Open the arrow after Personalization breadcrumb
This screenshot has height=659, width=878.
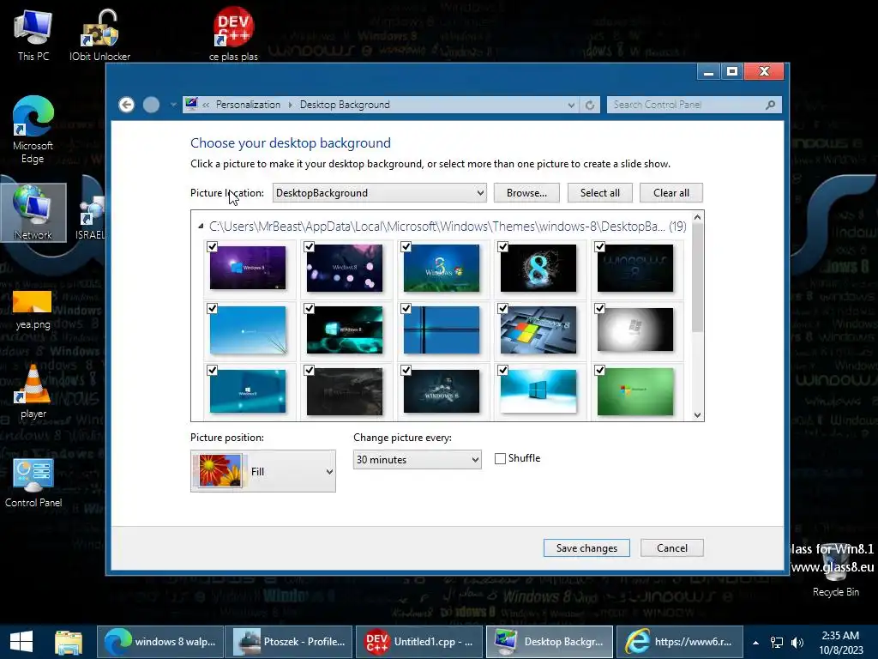[x=290, y=105]
